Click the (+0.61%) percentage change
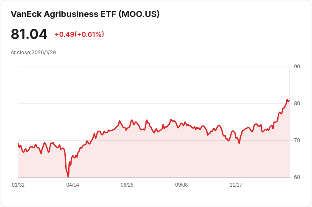Viewport: 312px width, 207px height. 89,34
